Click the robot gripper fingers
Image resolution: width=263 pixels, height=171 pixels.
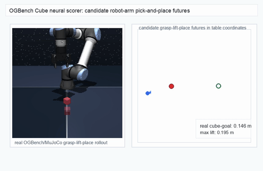61,62
